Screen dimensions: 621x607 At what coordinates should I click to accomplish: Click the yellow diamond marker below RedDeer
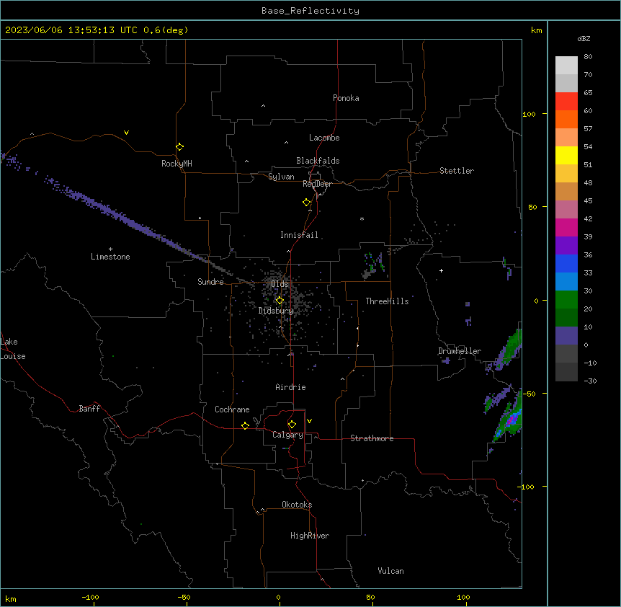coord(306,203)
